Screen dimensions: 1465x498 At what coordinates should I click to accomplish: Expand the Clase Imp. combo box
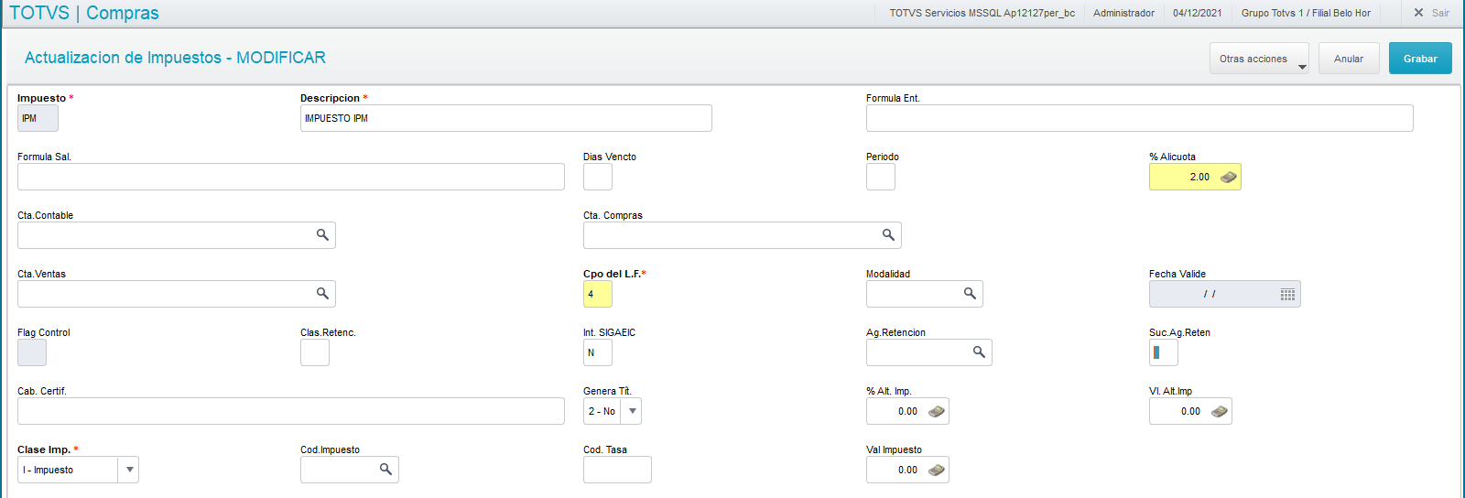(x=130, y=470)
